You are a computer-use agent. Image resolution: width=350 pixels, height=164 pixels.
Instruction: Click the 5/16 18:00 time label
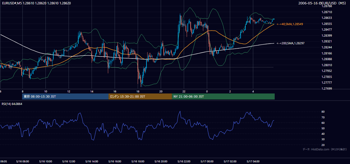(x=138, y=162)
